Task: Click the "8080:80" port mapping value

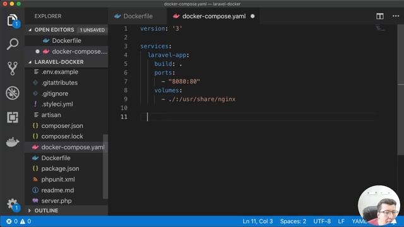Action: click(x=184, y=81)
